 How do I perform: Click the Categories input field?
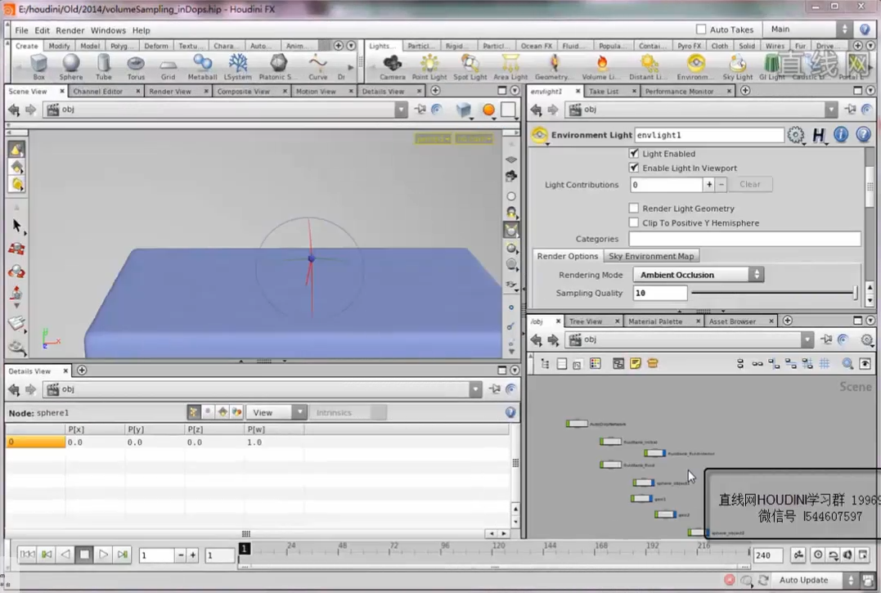click(x=744, y=239)
